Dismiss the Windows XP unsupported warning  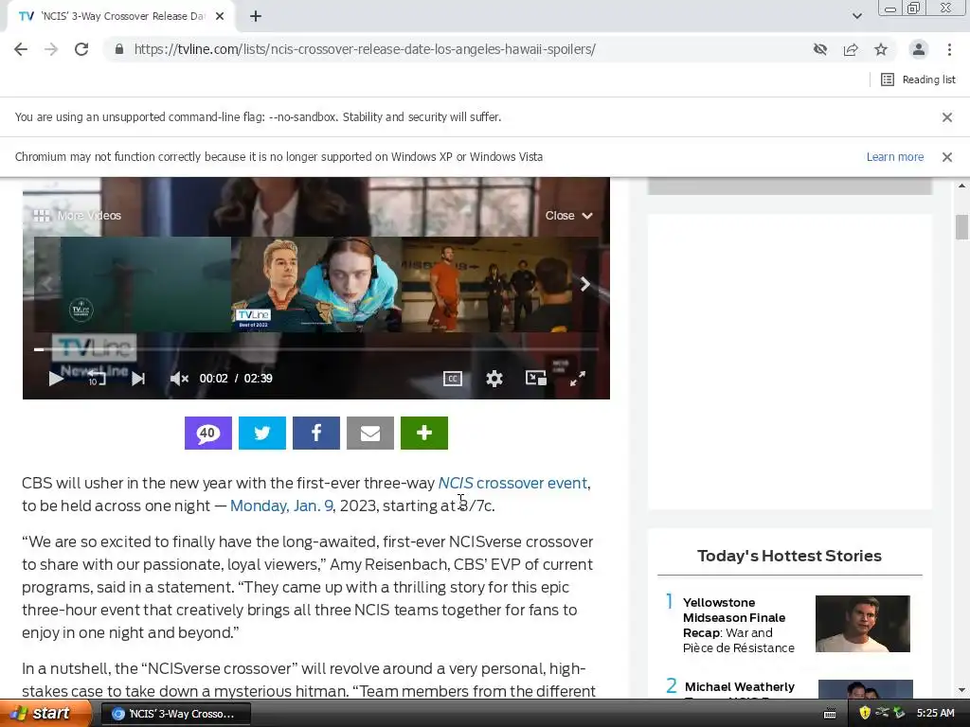pyautogui.click(x=947, y=157)
